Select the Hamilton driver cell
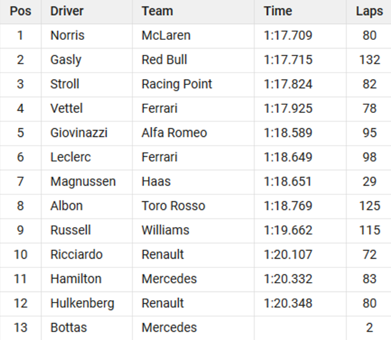 coord(76,279)
